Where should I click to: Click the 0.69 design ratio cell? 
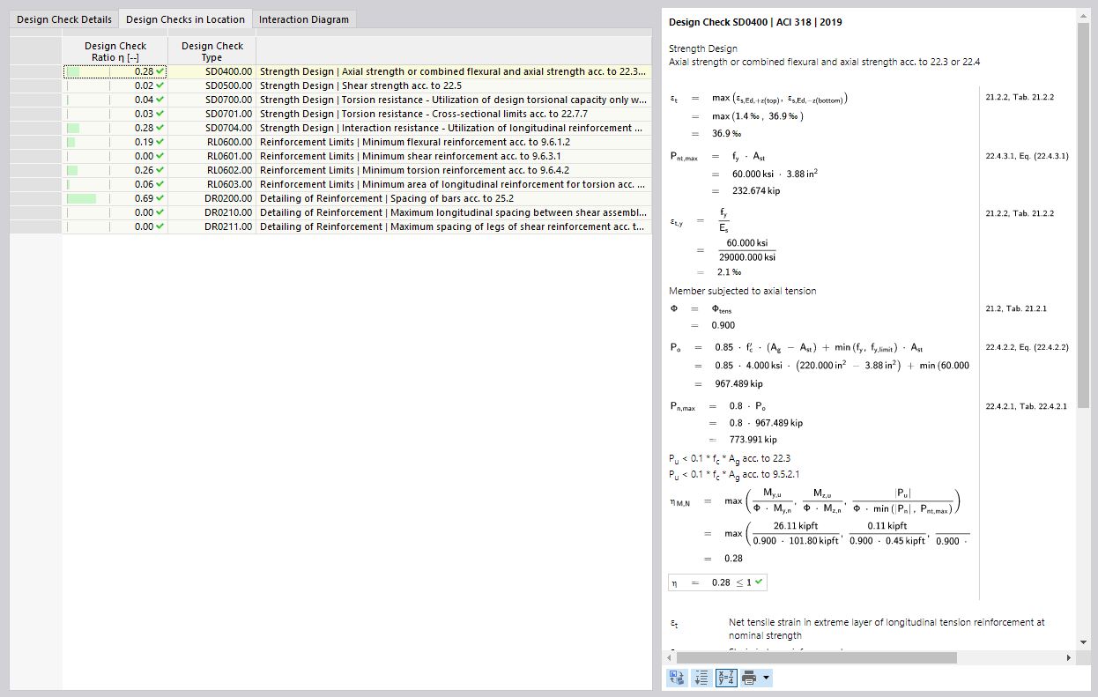click(115, 198)
